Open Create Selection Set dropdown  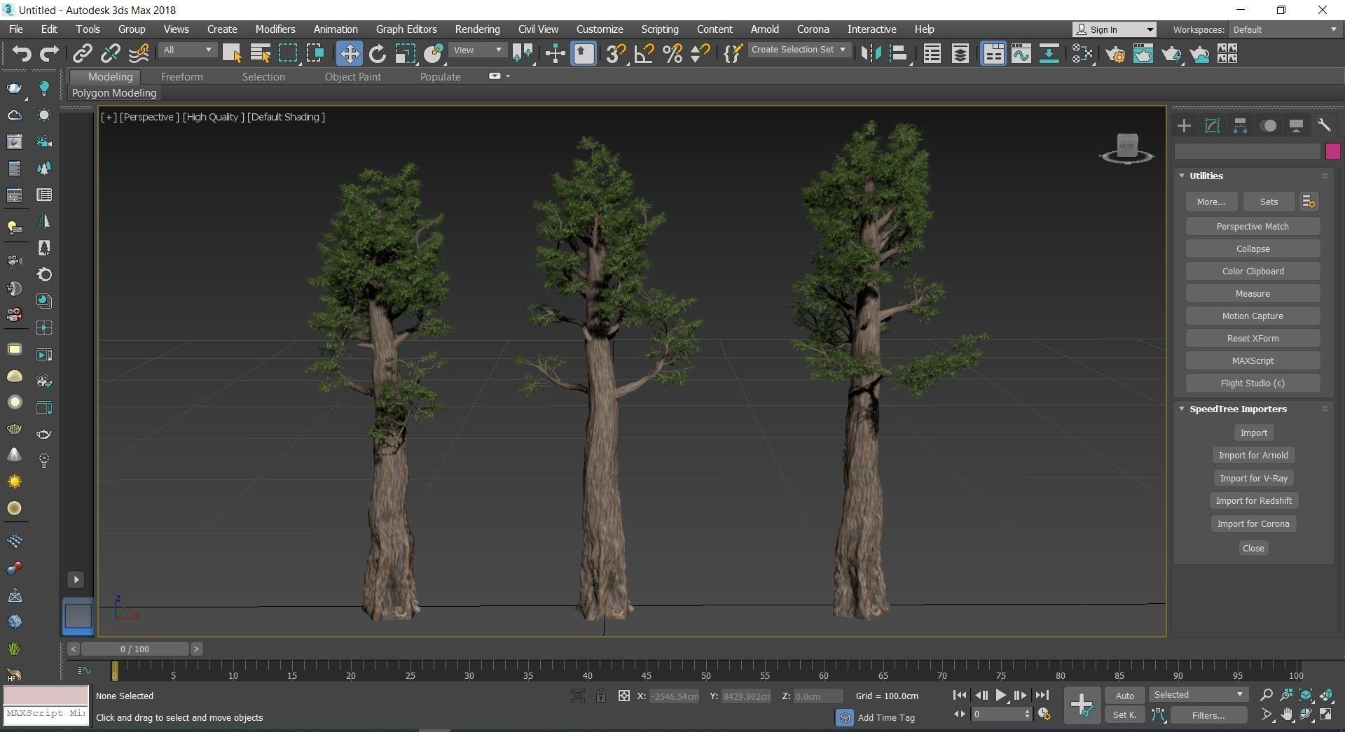(799, 50)
